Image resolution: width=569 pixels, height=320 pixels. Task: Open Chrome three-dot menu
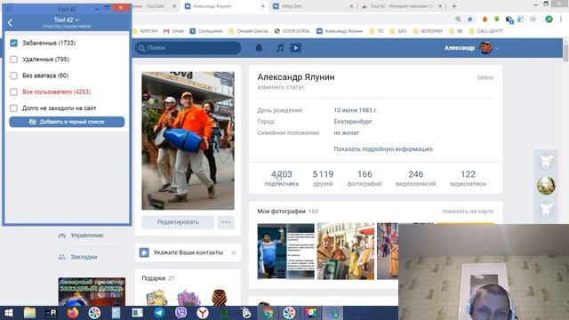[x=561, y=20]
